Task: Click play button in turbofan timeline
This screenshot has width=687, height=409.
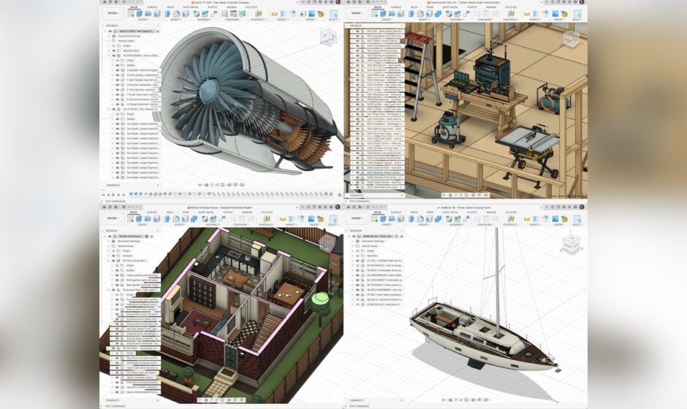Action: (x=113, y=194)
